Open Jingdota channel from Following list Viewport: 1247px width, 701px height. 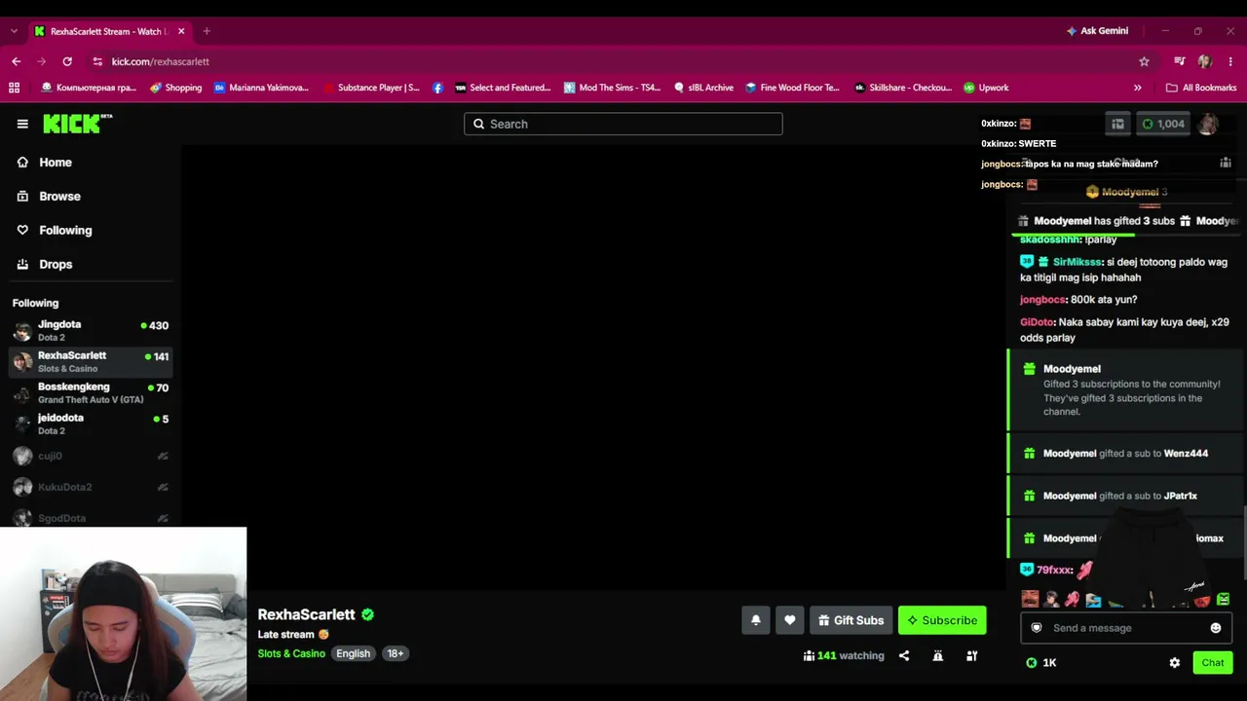point(90,330)
